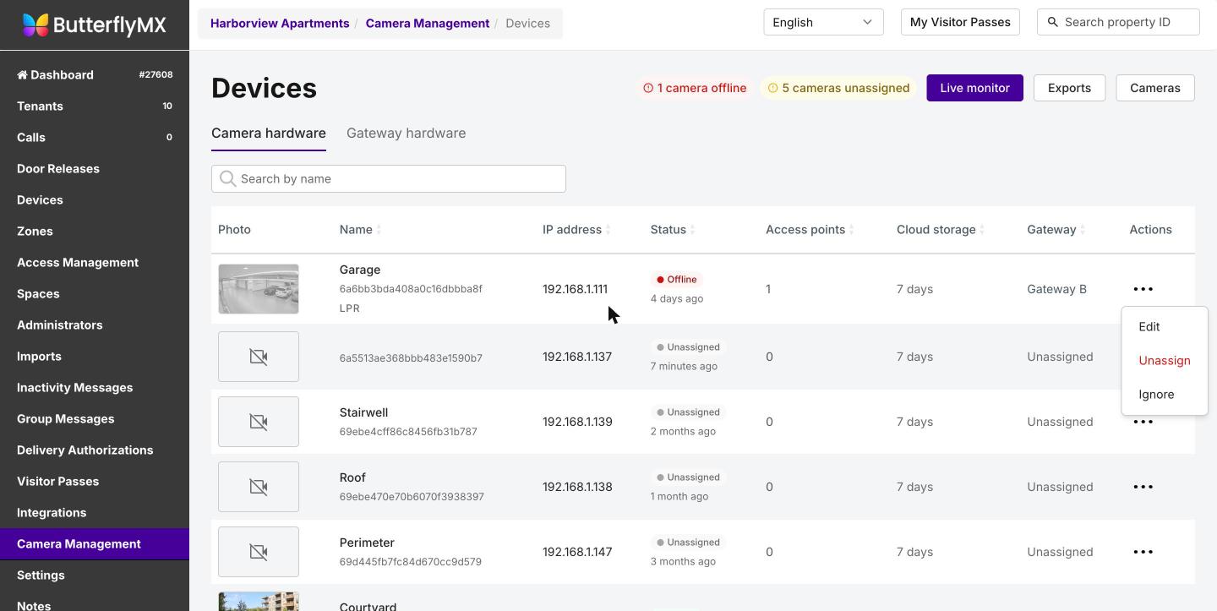The width and height of the screenshot is (1217, 611).
Task: Open Administrators page
Action: [x=95, y=325]
